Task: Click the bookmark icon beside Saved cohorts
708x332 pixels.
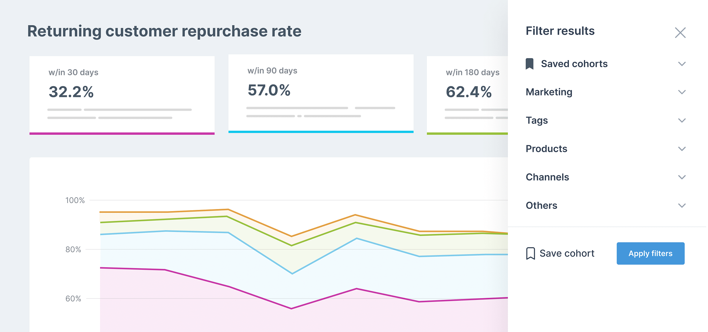Action: (530, 64)
